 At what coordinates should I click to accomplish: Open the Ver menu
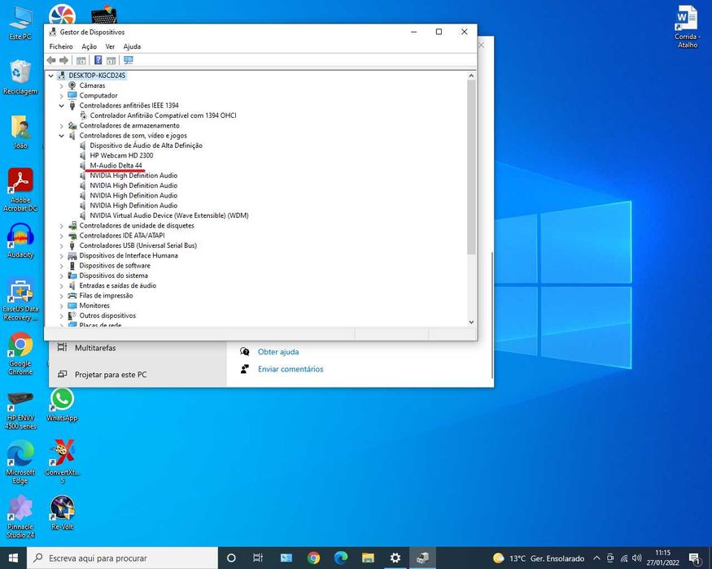pyautogui.click(x=110, y=46)
